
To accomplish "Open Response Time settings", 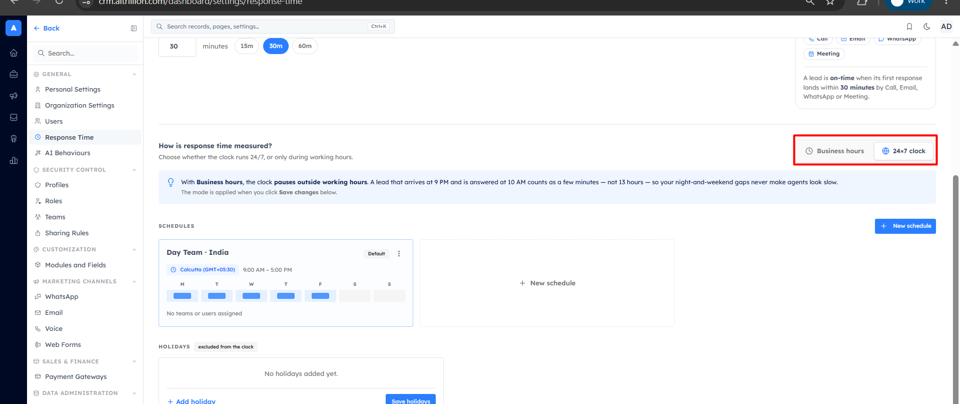I will (x=85, y=137).
